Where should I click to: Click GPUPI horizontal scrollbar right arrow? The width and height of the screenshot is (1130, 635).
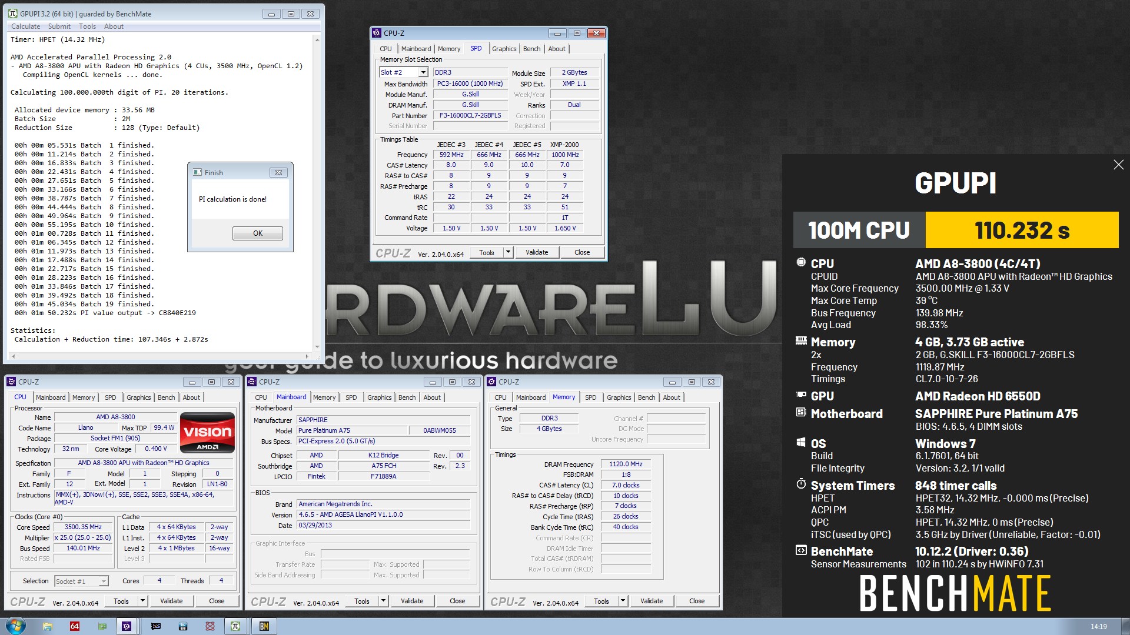[307, 356]
